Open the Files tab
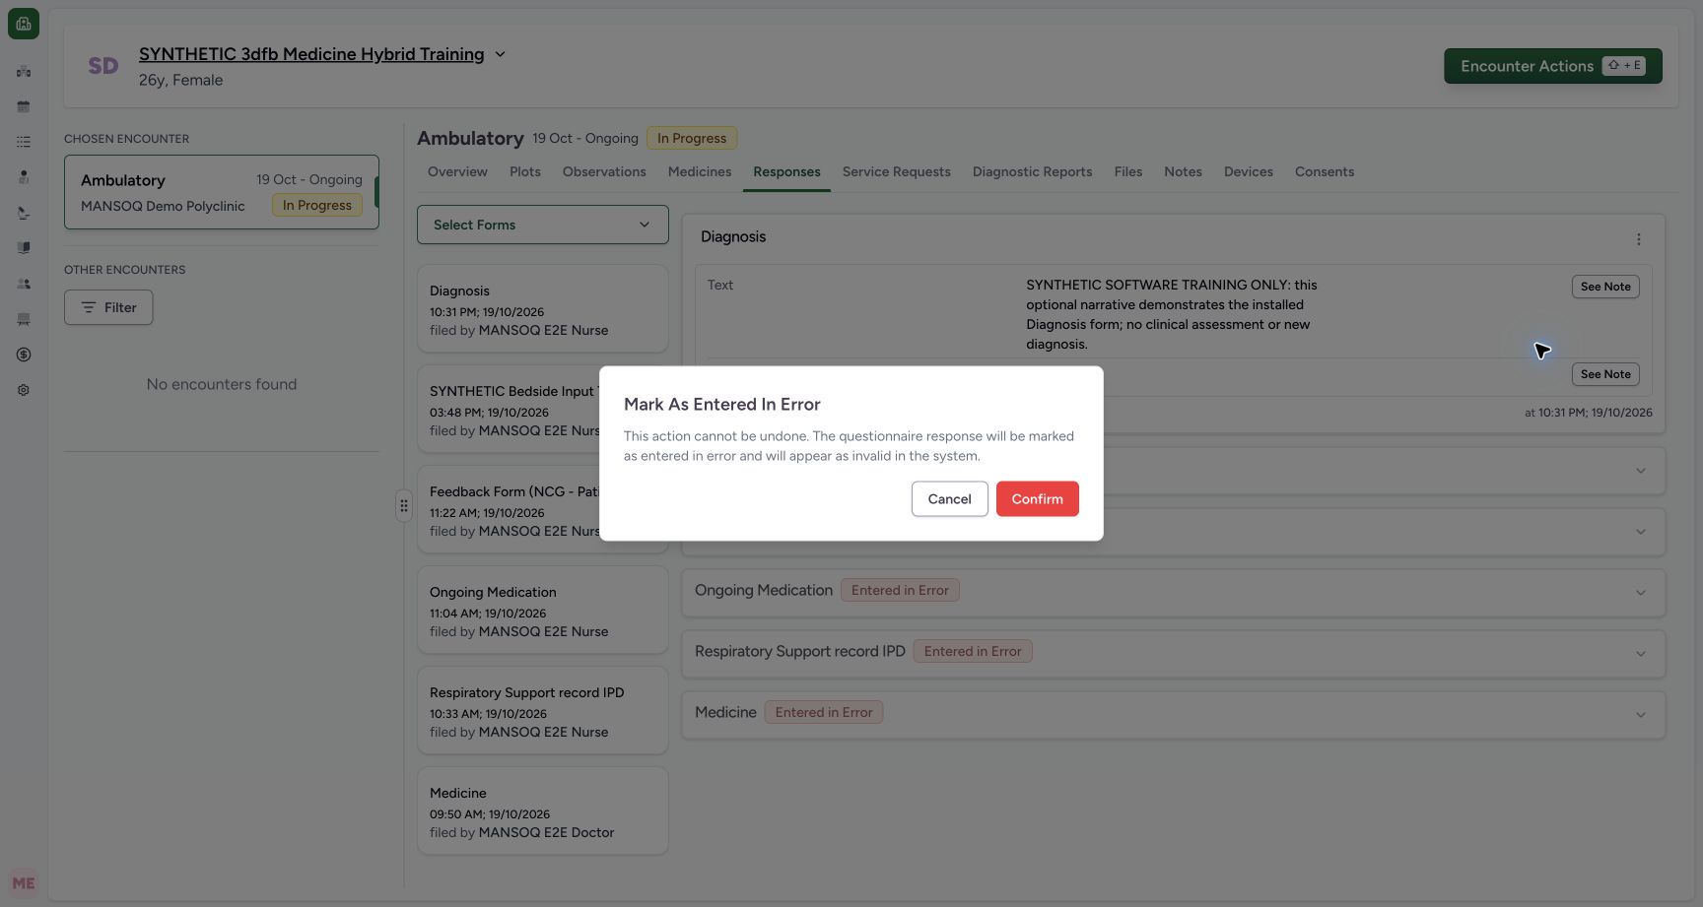The width and height of the screenshot is (1703, 907). click(x=1128, y=171)
